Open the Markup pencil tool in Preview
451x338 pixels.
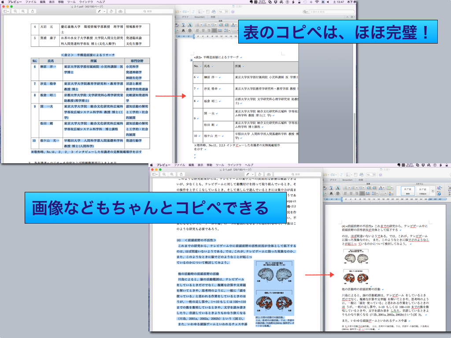[100, 11]
